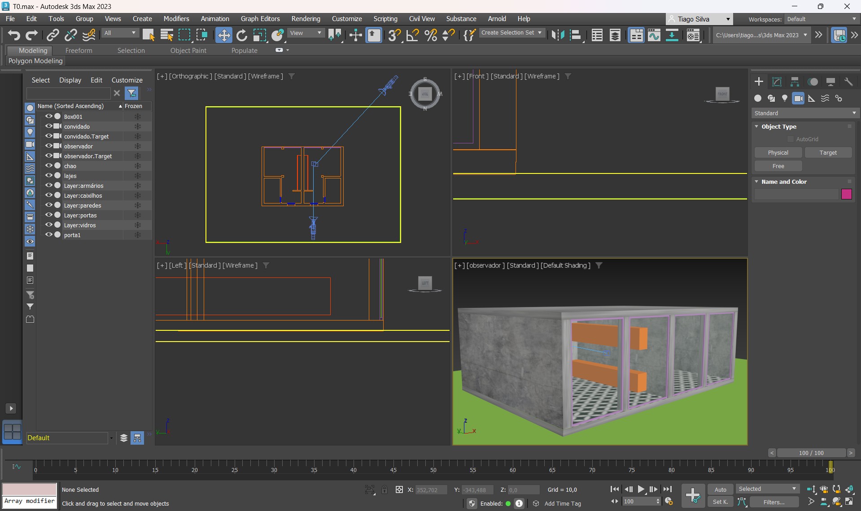Open the Modify panel tab icon
Viewport: 861px width, 511px height.
coord(777,82)
